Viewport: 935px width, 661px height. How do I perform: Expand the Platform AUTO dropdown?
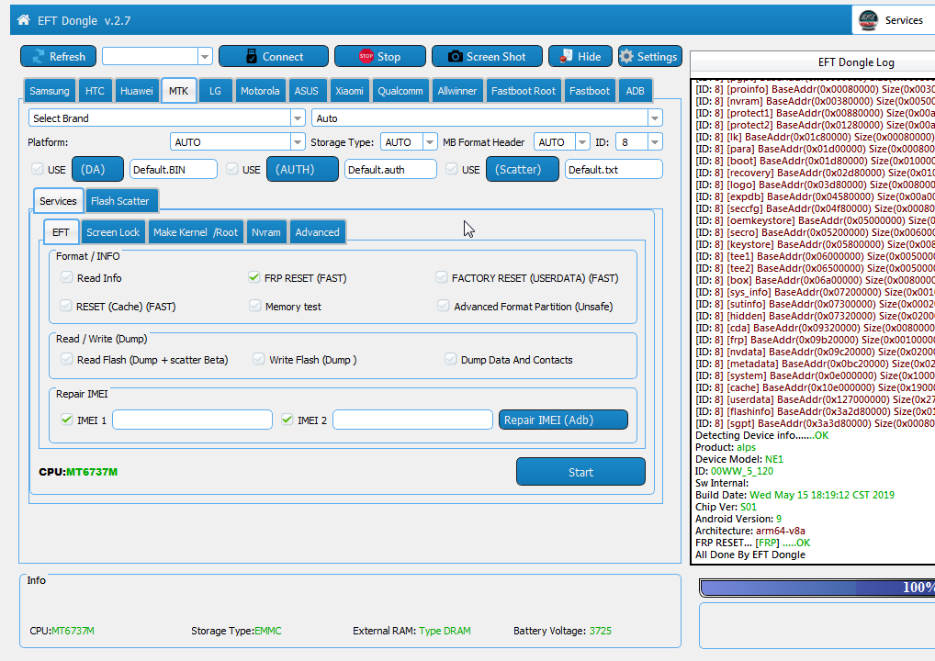[298, 142]
